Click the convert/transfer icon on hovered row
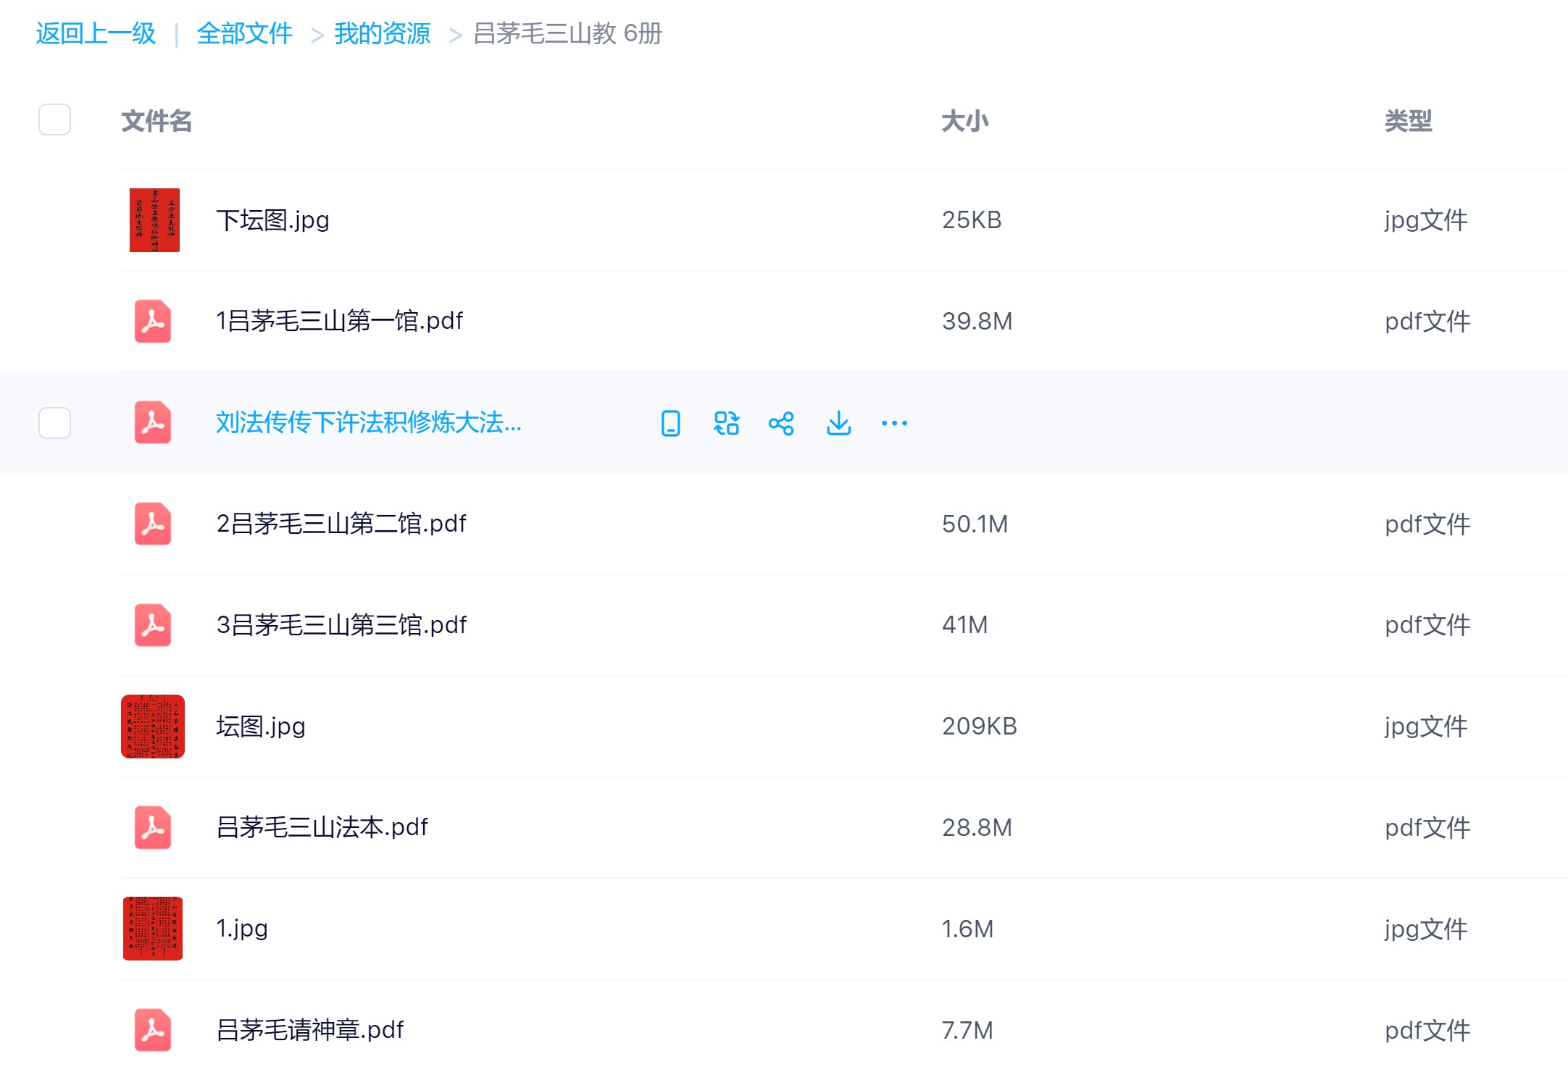 coord(726,423)
